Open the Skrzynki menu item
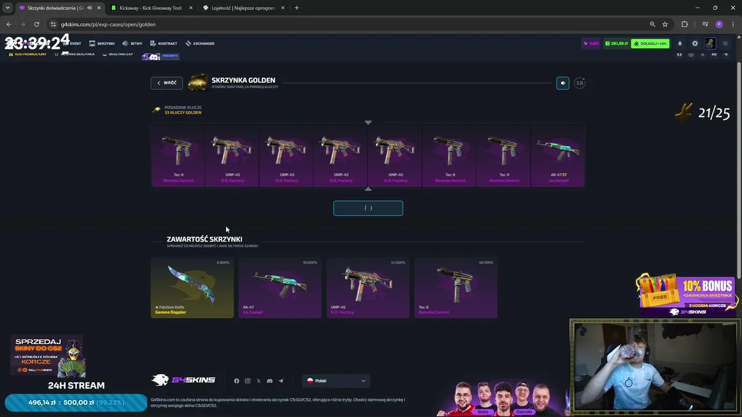This screenshot has width=742, height=417. [102, 43]
